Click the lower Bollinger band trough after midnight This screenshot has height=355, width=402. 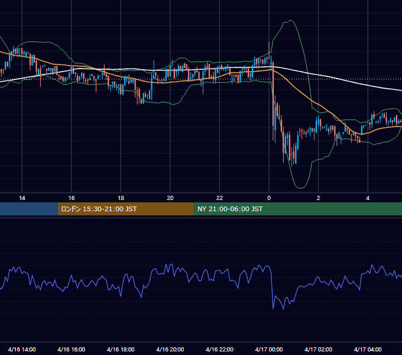(300, 188)
